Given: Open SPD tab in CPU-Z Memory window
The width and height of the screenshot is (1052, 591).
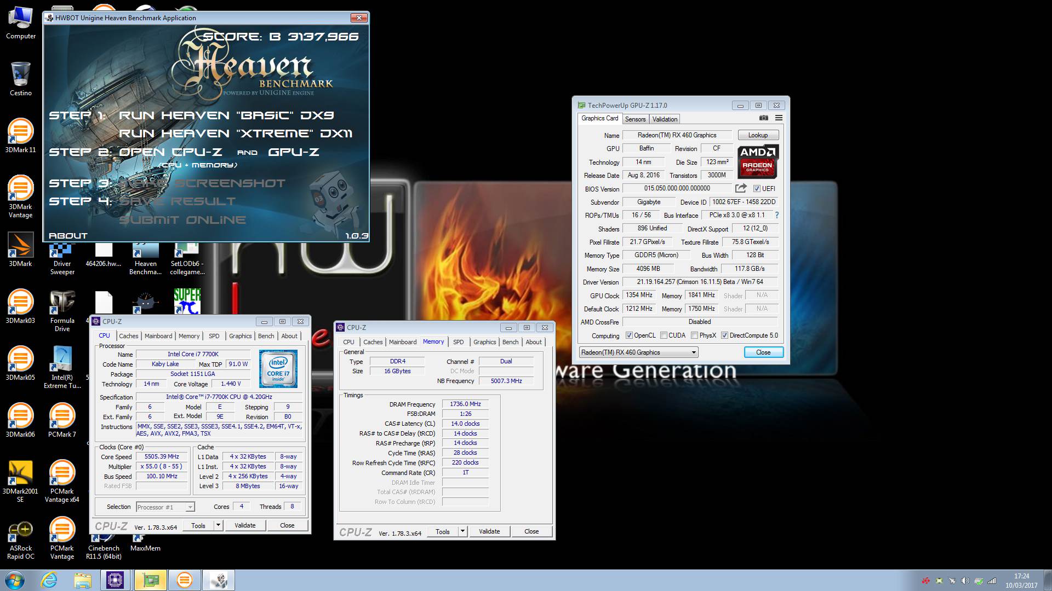Looking at the screenshot, I should pyautogui.click(x=459, y=342).
